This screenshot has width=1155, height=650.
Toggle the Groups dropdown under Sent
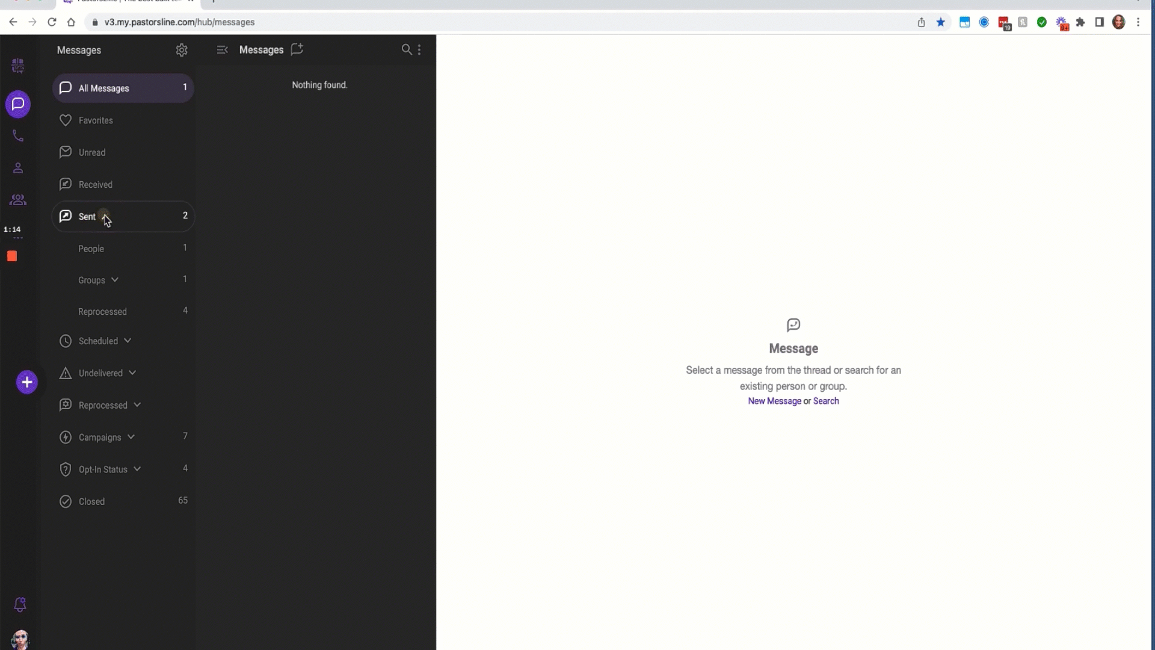coord(115,279)
